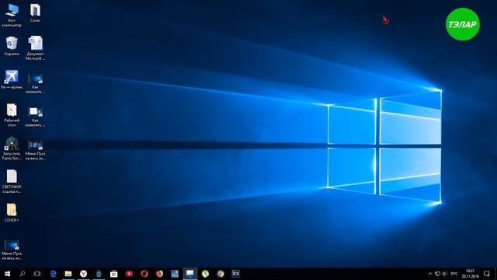Open blue picture taskbar app after Firefox
This screenshot has height=280, width=497.
click(175, 274)
